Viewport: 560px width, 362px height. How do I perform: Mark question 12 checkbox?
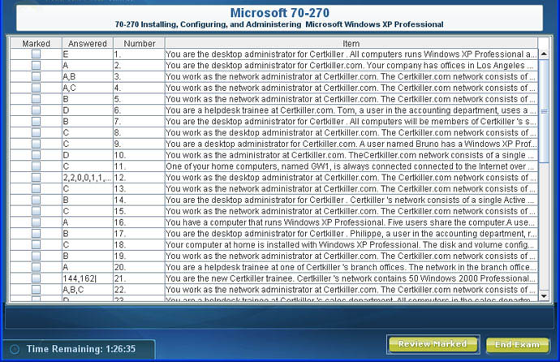tap(36, 178)
